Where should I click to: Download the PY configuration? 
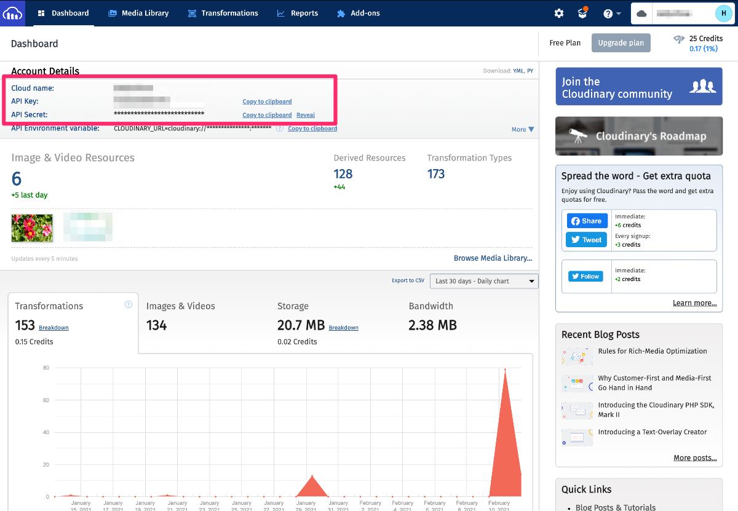point(530,71)
